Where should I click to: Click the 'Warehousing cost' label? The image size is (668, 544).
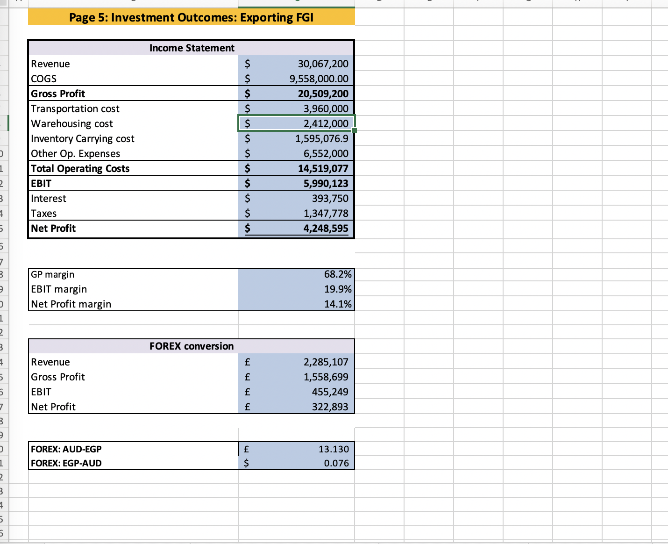72,124
